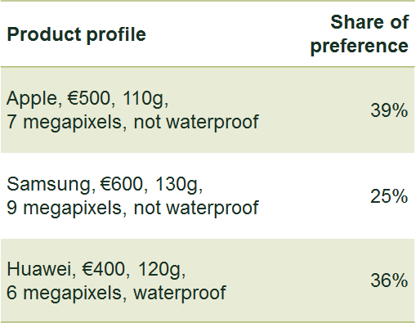Image resolution: width=416 pixels, height=323 pixels.
Task: Click the 39% preference value
Action: pyautogui.click(x=389, y=110)
